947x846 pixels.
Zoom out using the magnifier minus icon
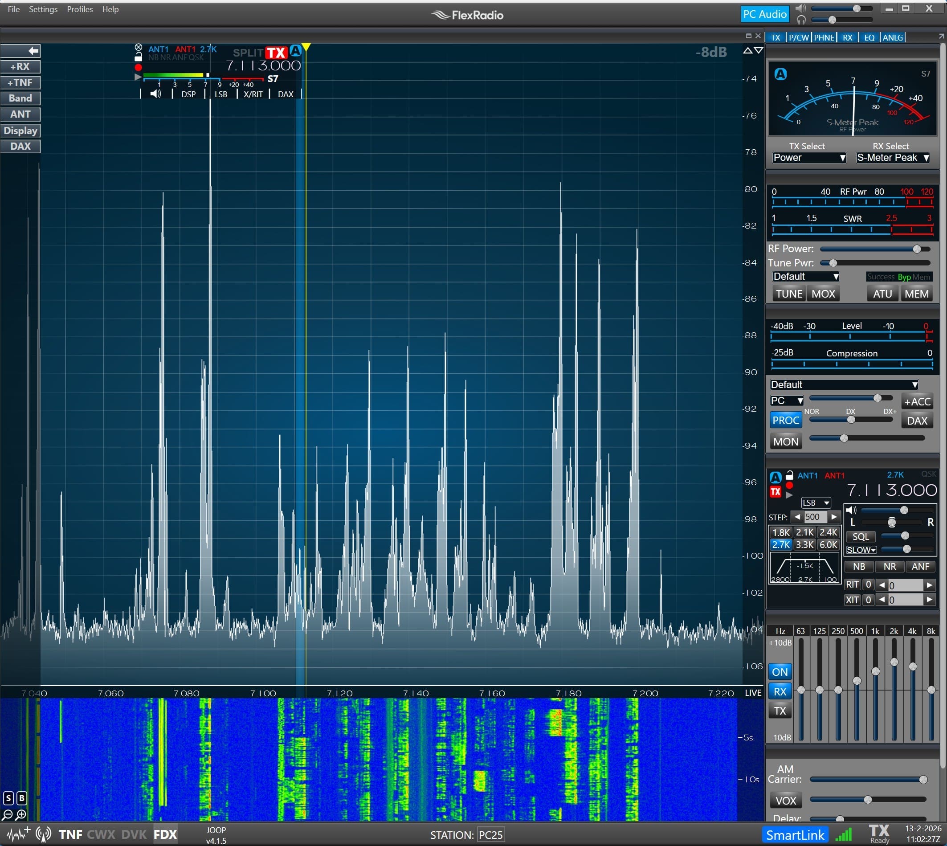click(8, 815)
